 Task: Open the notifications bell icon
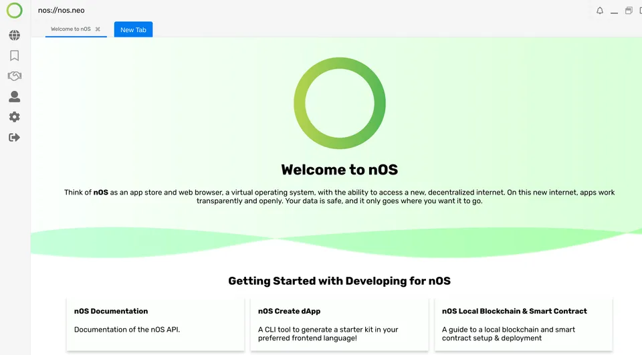point(599,11)
